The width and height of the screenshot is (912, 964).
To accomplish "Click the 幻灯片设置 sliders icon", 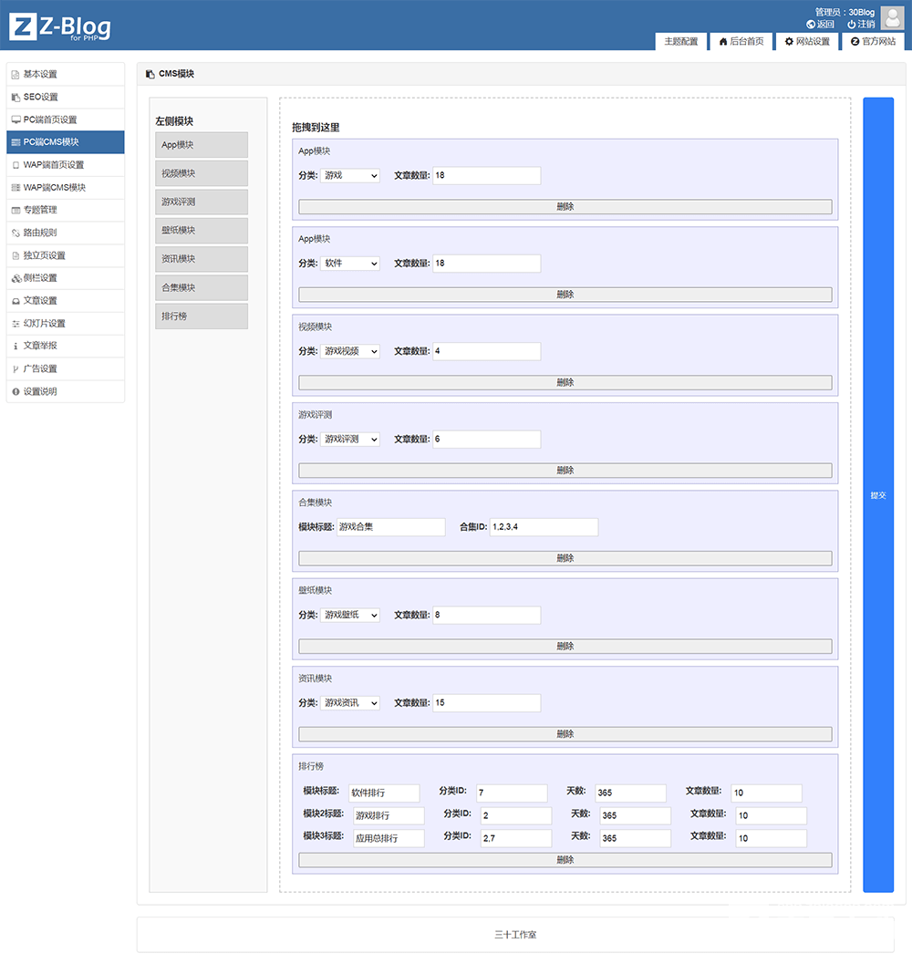I will click(16, 324).
